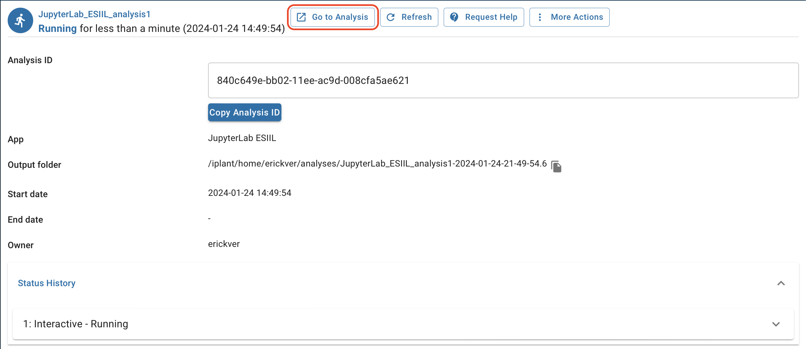Click the JupyterLab ESIIL app name

[x=242, y=138]
